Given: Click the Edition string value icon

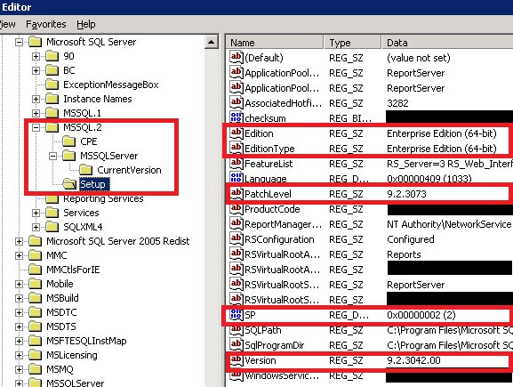Looking at the screenshot, I should tap(236, 133).
